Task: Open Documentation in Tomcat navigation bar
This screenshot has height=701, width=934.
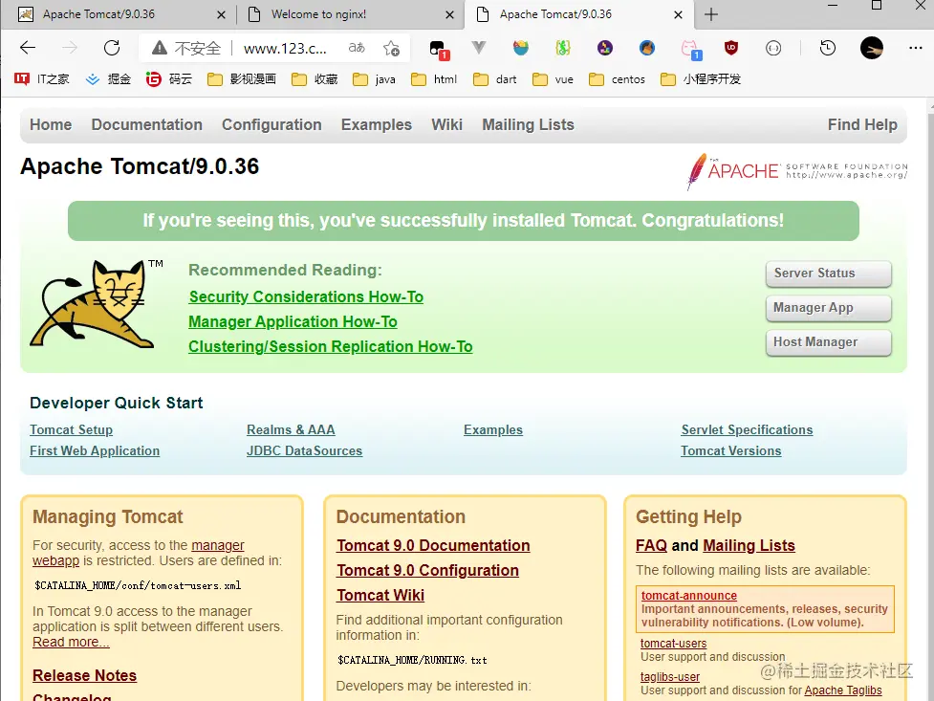Action: pyautogui.click(x=146, y=124)
